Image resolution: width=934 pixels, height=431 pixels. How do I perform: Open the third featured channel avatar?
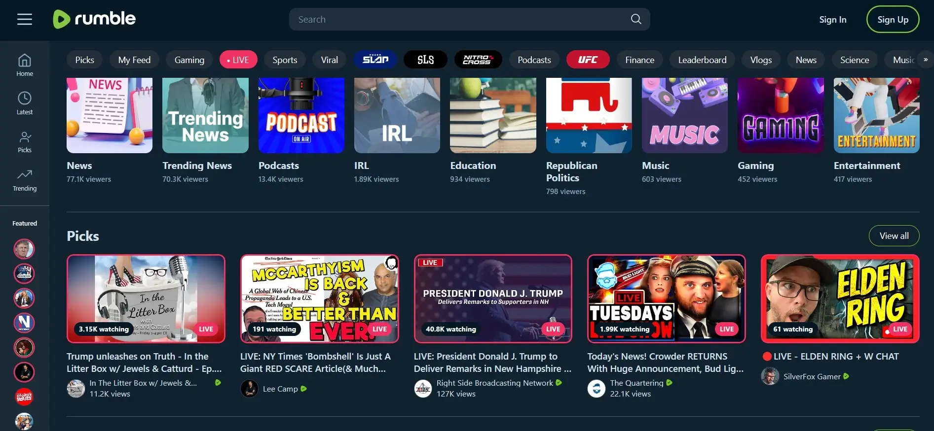point(24,298)
